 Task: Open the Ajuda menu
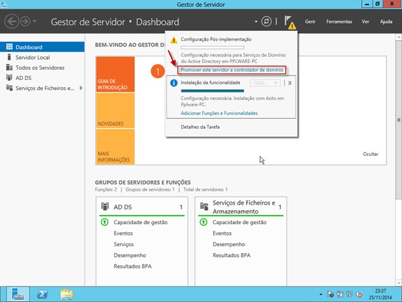pos(386,21)
